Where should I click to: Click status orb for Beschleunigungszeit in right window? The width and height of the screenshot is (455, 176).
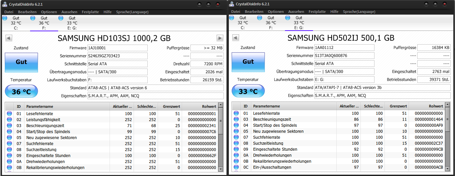pyautogui.click(x=236, y=119)
